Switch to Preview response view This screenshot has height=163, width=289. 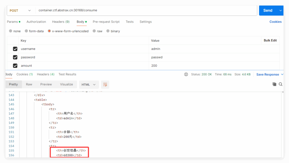click(46, 84)
